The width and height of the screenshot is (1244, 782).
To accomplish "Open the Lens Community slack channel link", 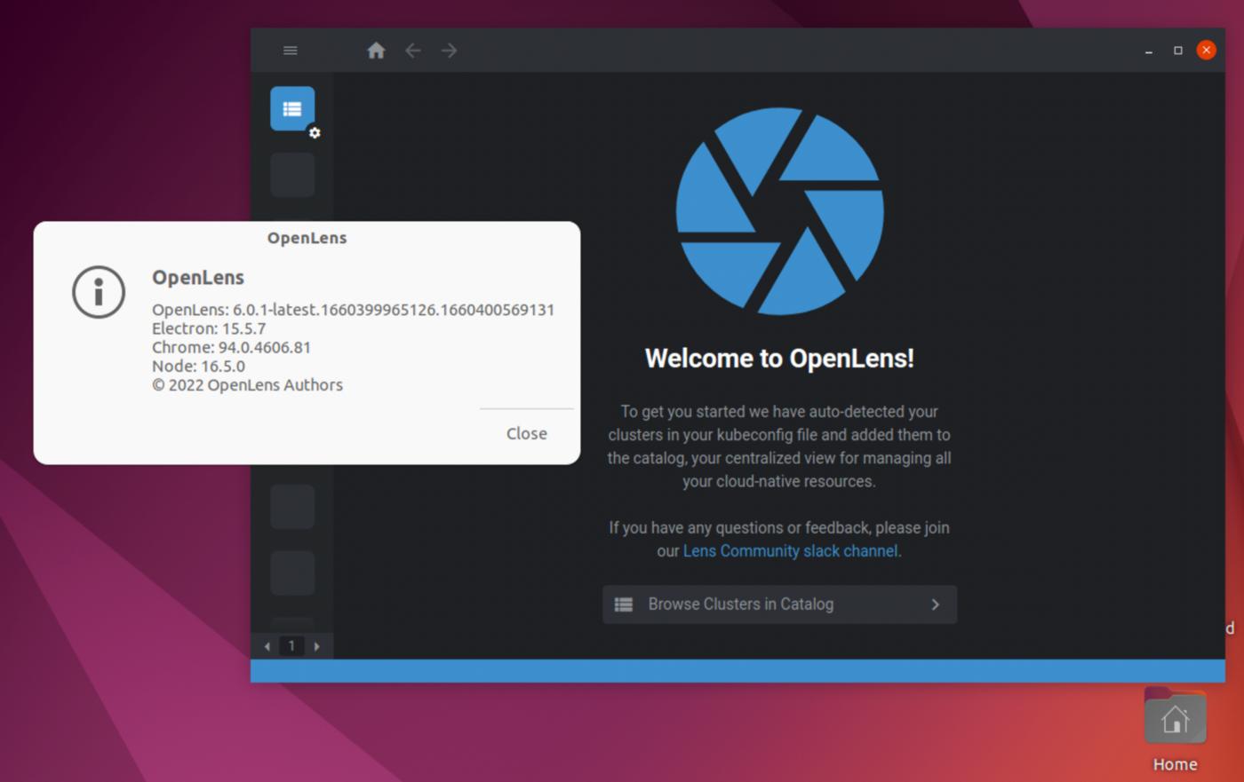I will coord(789,550).
